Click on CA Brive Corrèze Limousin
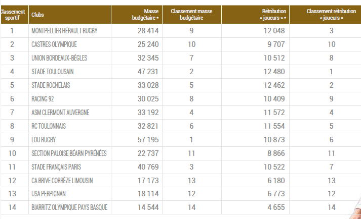 point(62,181)
